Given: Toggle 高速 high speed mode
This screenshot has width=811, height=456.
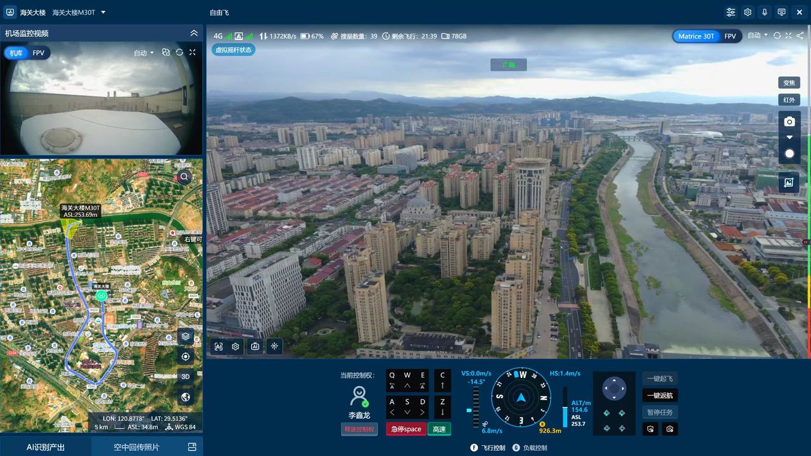Looking at the screenshot, I should click(439, 429).
